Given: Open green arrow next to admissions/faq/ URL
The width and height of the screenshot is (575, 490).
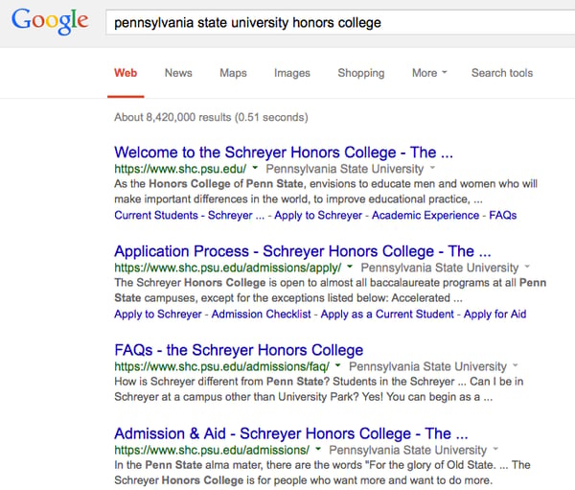Looking at the screenshot, I should click(x=337, y=365).
